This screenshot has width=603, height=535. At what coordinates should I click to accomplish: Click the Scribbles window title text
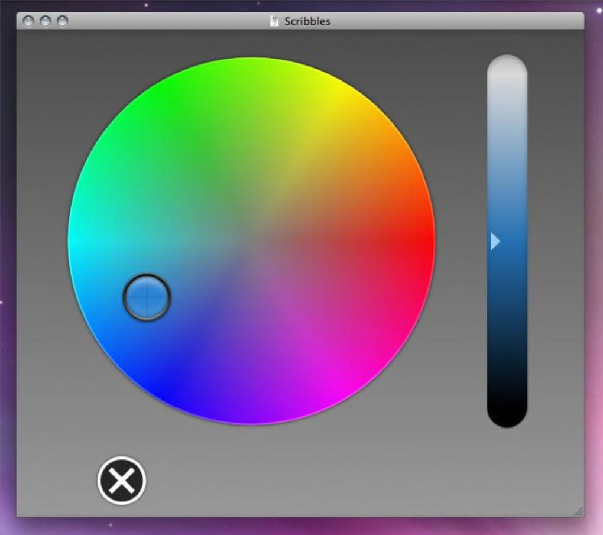307,21
